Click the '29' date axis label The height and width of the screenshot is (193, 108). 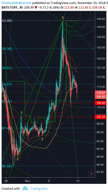pyautogui.click(x=6, y=181)
